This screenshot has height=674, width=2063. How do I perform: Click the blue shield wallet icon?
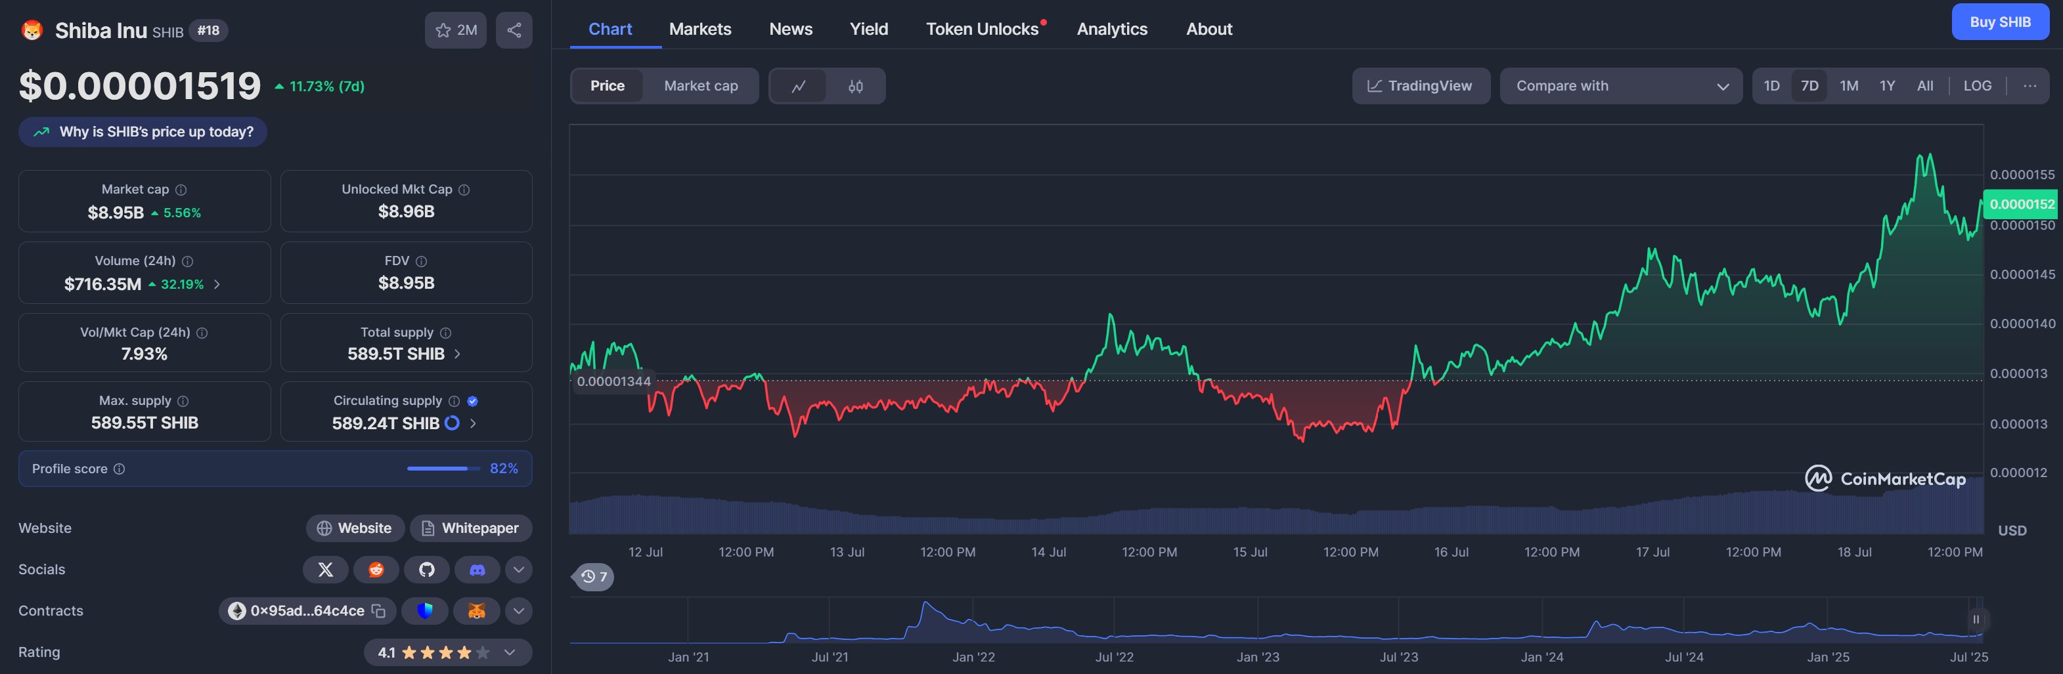point(424,611)
